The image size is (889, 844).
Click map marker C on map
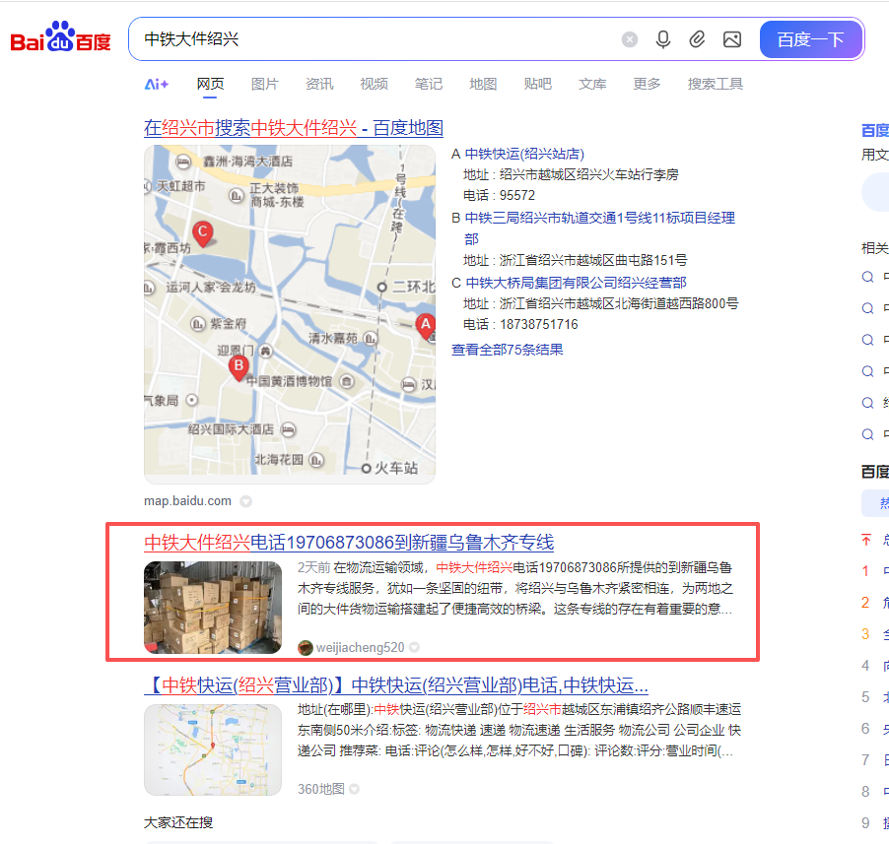pos(202,233)
